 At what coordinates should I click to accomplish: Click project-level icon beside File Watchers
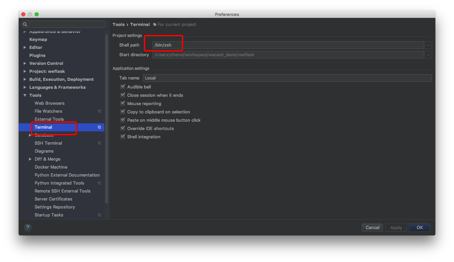99,111
